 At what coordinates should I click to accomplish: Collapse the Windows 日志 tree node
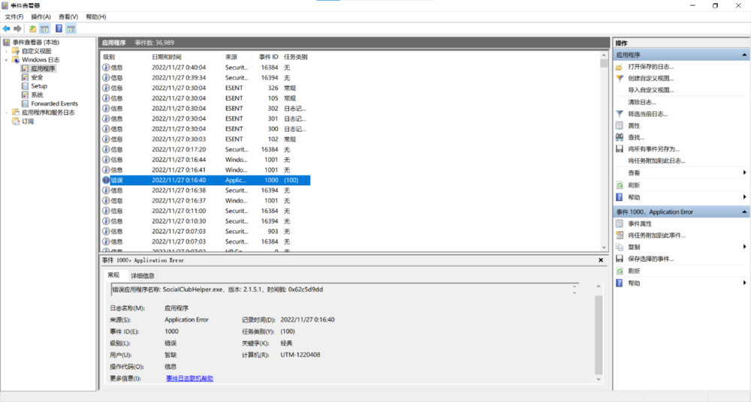[7, 60]
